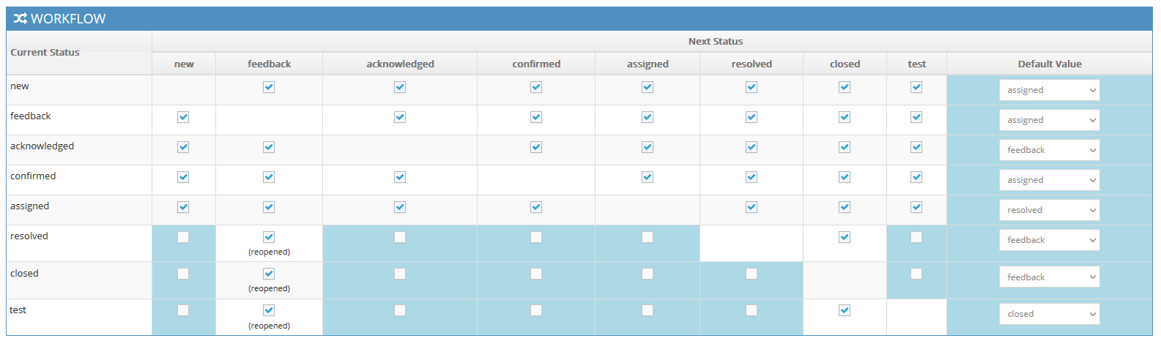The width and height of the screenshot is (1161, 341).
Task: Enable resolved to new transition checkbox
Action: tap(183, 237)
